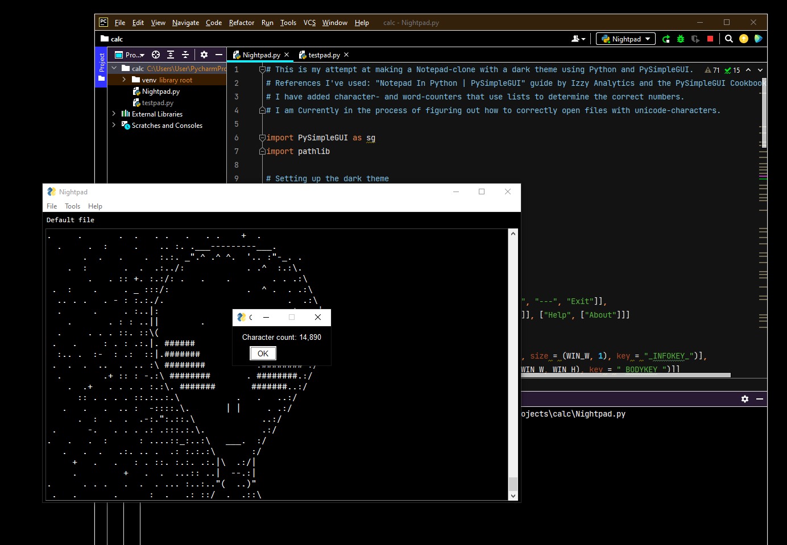Open the PyCharm File menu
Screen dimensions: 787x545
119,23
